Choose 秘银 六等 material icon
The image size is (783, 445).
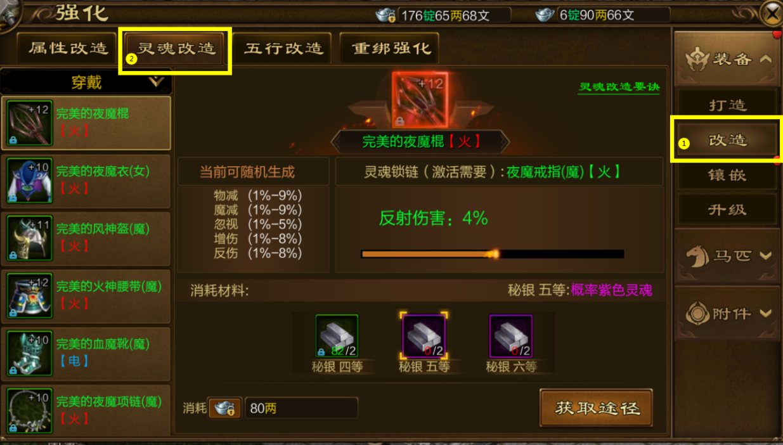click(x=511, y=336)
